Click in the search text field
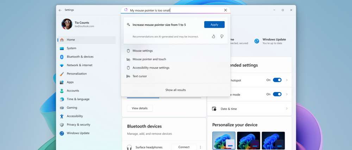Image resolution: width=352 pixels, height=150 pixels. click(175, 10)
